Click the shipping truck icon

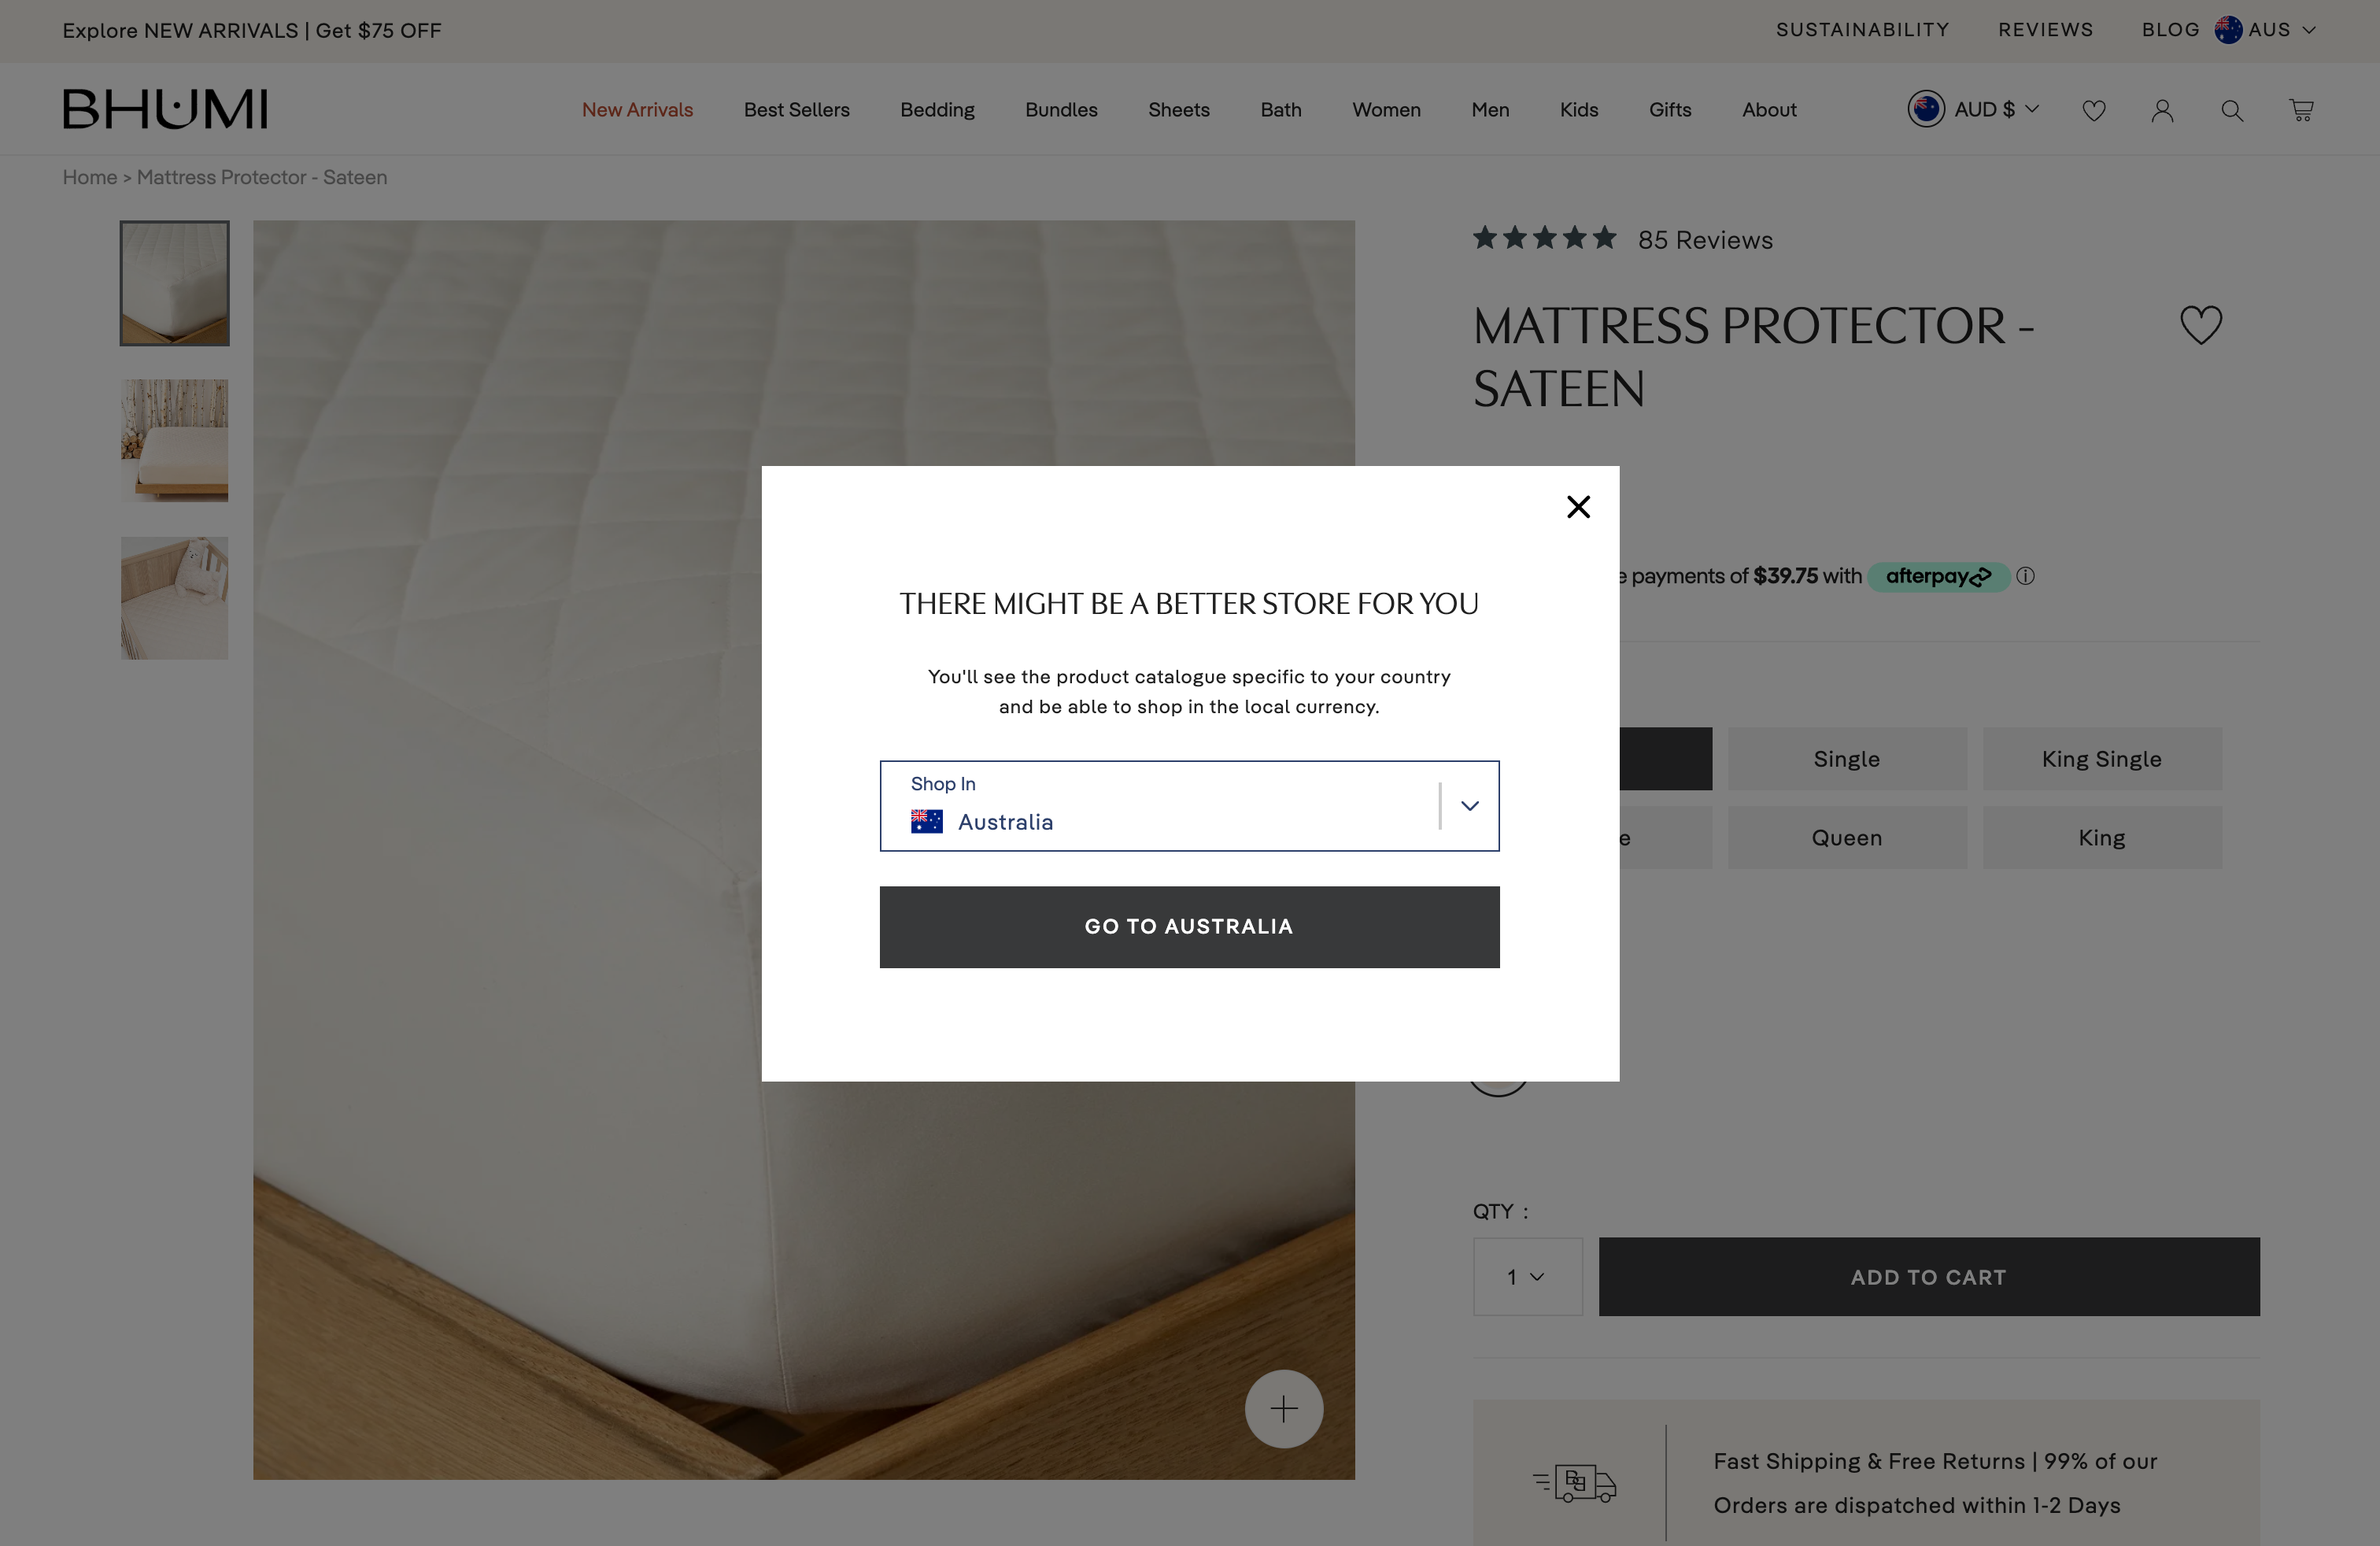(1574, 1483)
